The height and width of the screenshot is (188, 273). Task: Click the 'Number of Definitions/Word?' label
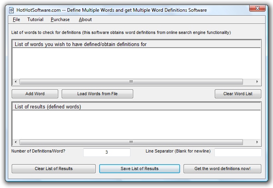point(38,151)
